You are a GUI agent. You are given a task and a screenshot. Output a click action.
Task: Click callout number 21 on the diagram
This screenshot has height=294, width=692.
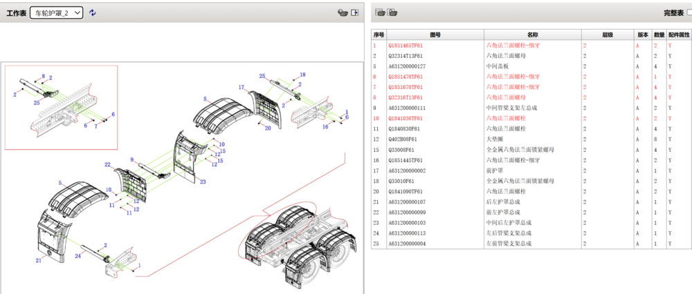click(38, 260)
